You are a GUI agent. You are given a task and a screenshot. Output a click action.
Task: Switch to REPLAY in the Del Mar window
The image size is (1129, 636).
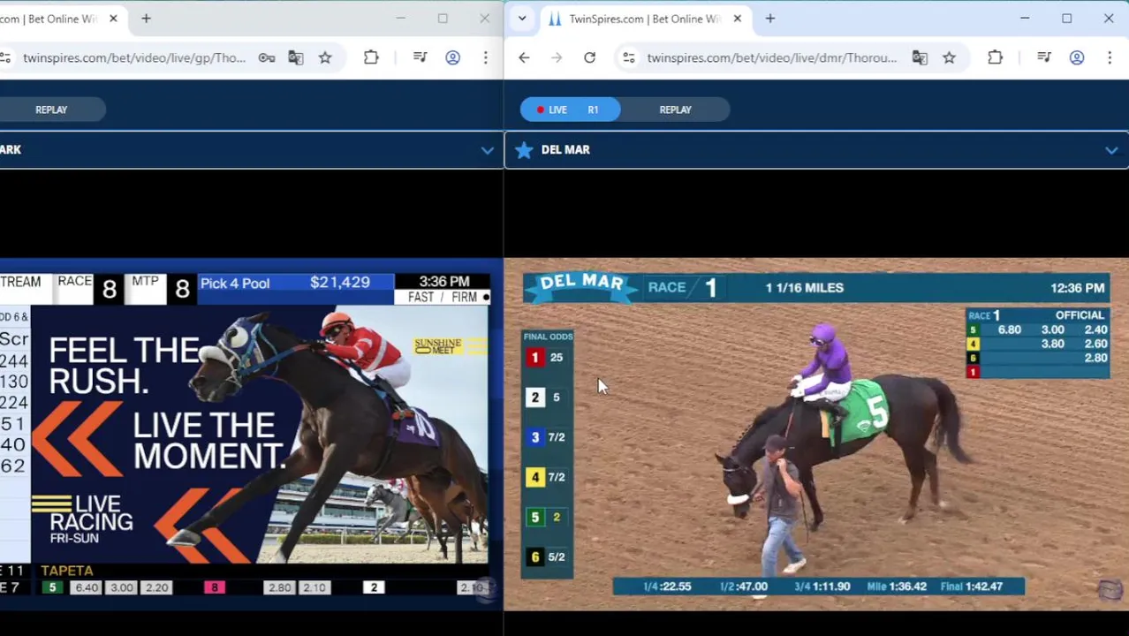tap(675, 110)
